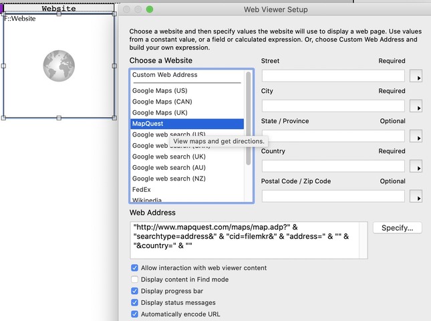Select Custom Web Address in list

[164, 75]
